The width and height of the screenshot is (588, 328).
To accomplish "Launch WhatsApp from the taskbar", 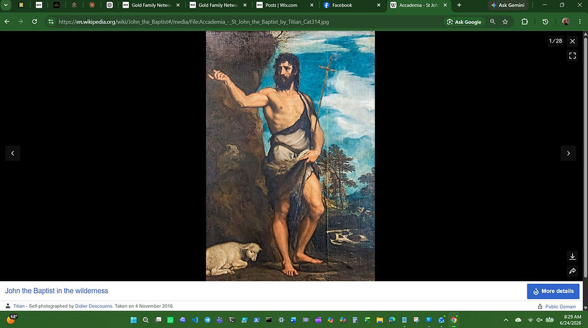I will click(170, 320).
